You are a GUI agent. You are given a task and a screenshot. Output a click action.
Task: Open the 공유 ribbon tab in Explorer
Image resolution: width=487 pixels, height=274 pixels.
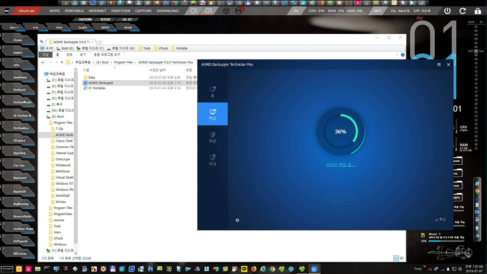click(x=69, y=55)
